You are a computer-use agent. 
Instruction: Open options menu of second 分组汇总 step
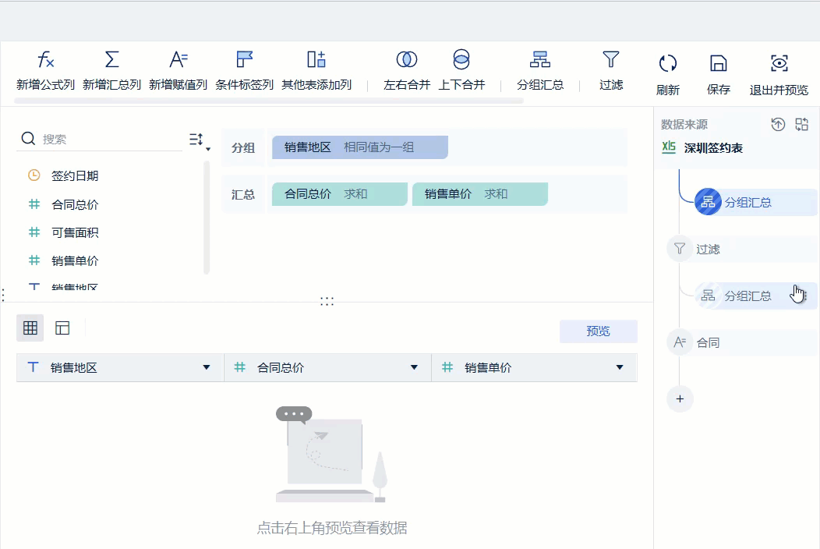tap(805, 296)
